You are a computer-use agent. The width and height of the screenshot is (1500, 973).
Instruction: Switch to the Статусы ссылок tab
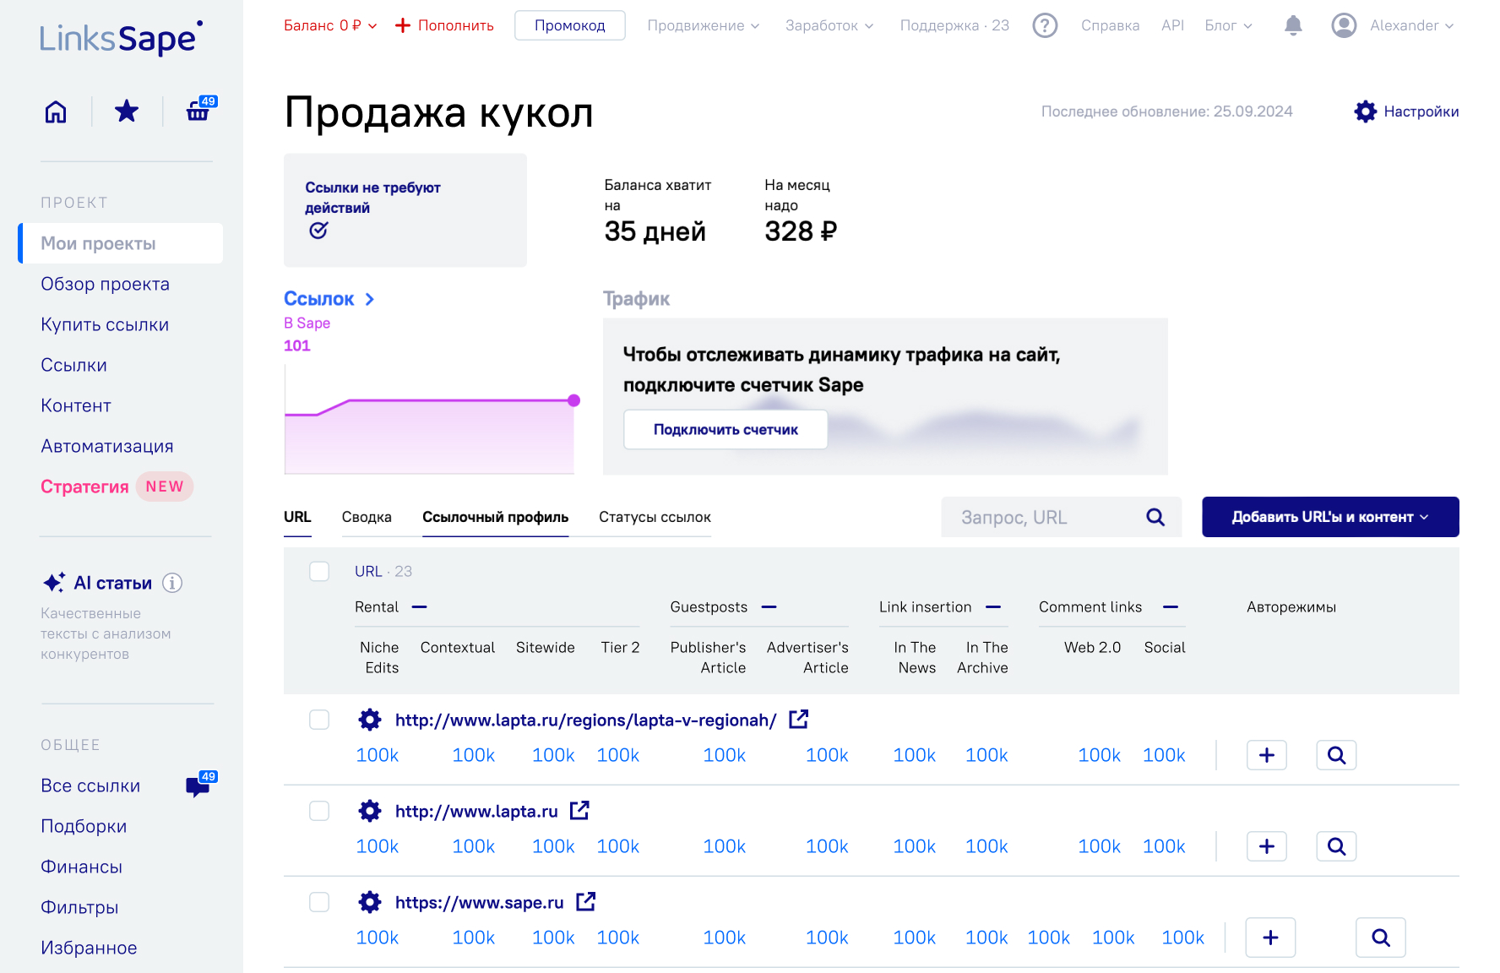(655, 517)
